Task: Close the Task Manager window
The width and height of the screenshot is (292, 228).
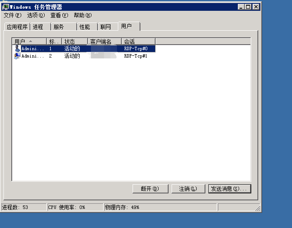Action: 256,7
